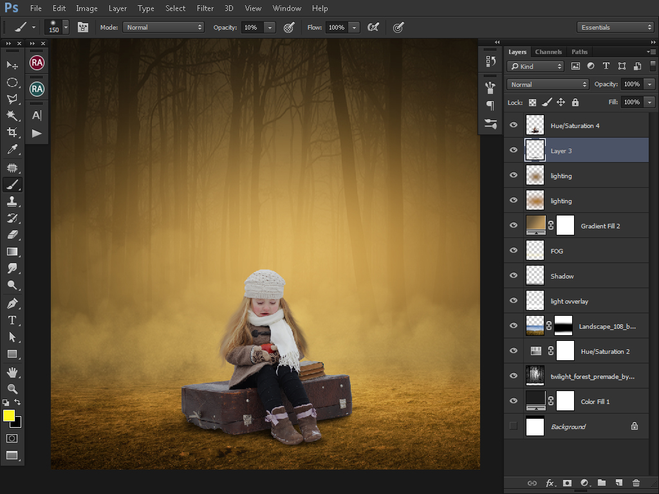Select the Eyedropper tool
Screen dimensions: 659x494
(x=12, y=150)
